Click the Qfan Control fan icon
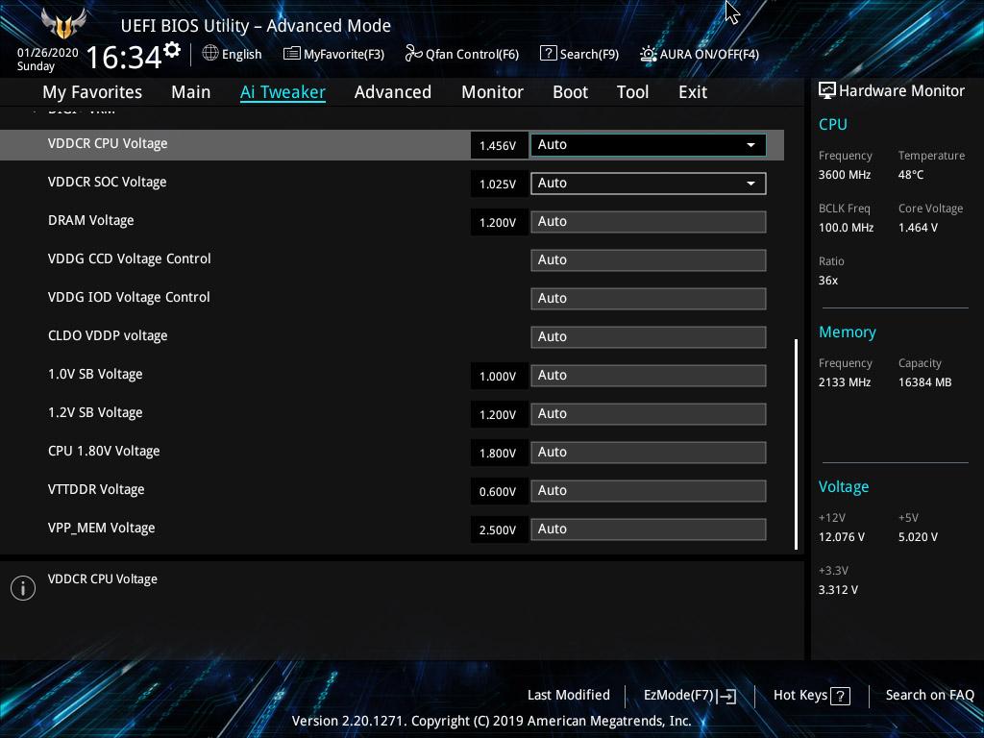The image size is (984, 738). pyautogui.click(x=413, y=54)
